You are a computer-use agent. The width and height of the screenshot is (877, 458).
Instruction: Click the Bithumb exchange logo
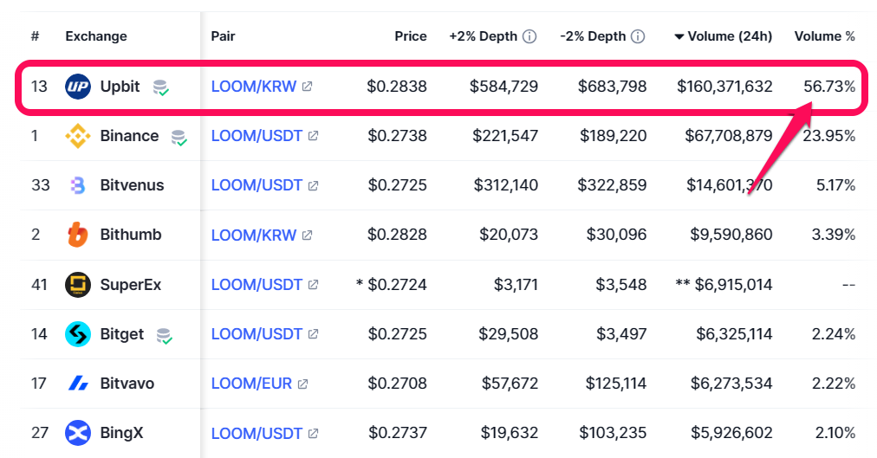[78, 235]
